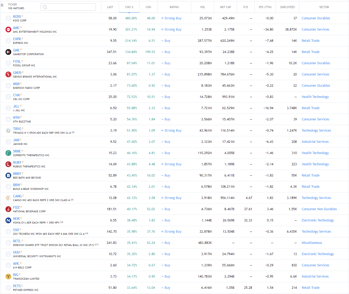349x294 pixels.
Task: Sort by the CHG column header
Action: coord(148,7)
